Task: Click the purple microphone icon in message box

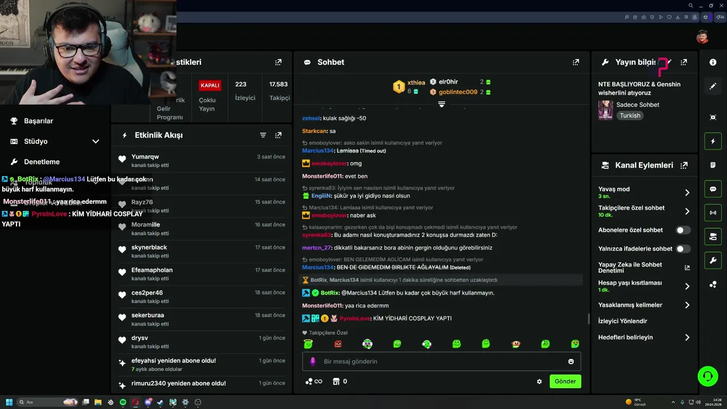Action: tap(312, 361)
